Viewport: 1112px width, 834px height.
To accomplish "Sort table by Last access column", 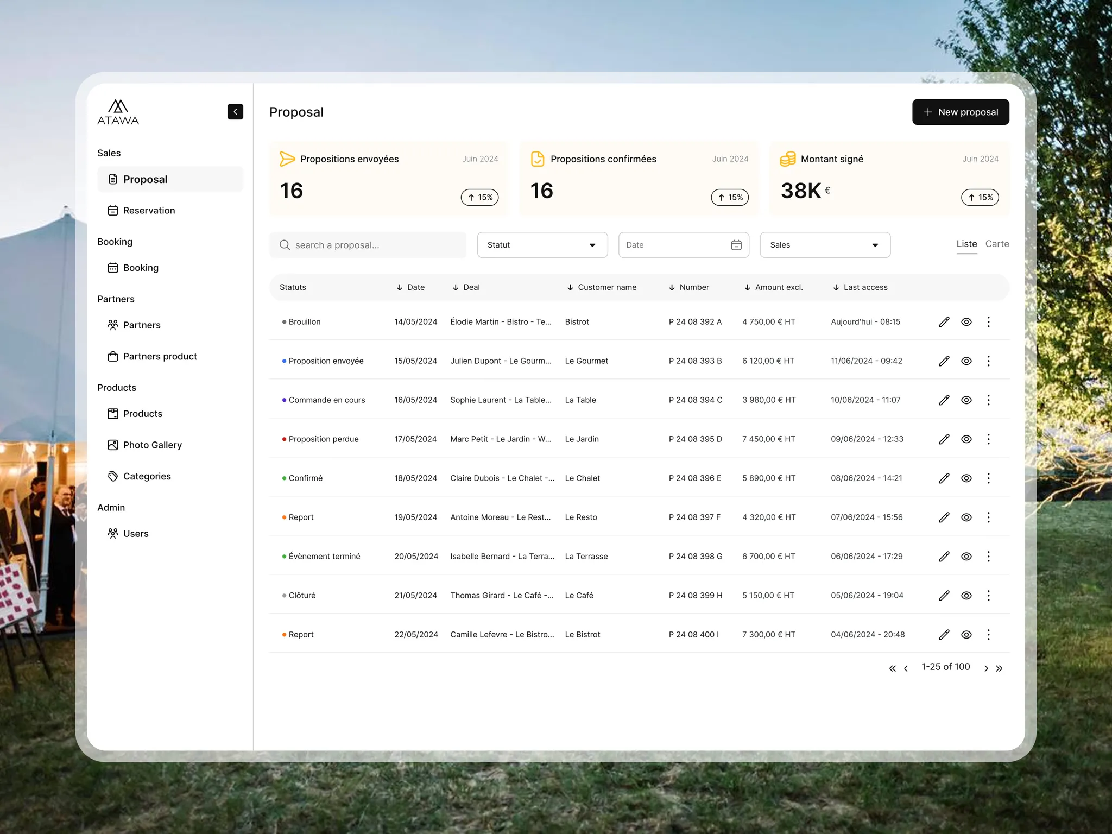I will coord(860,287).
